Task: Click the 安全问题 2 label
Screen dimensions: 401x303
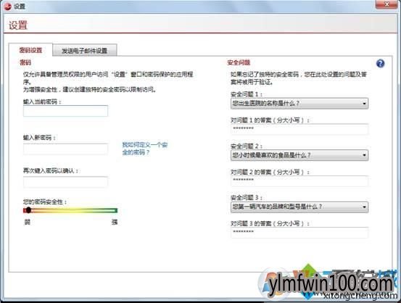Action: [x=247, y=146]
